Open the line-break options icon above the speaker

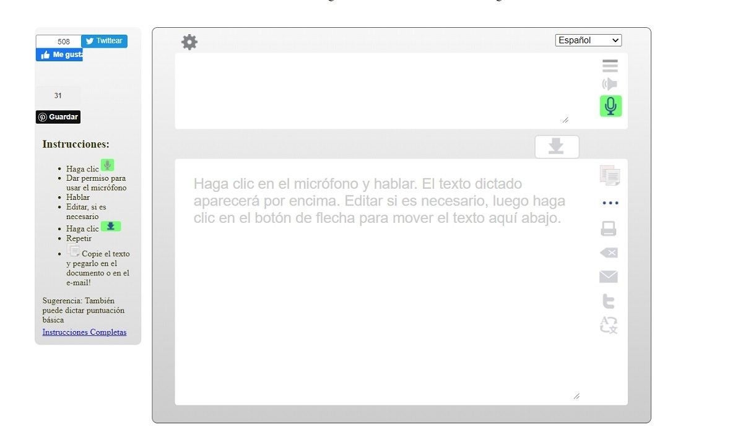click(610, 64)
